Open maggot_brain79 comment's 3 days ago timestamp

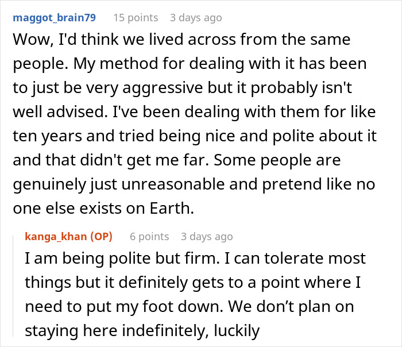(196, 18)
